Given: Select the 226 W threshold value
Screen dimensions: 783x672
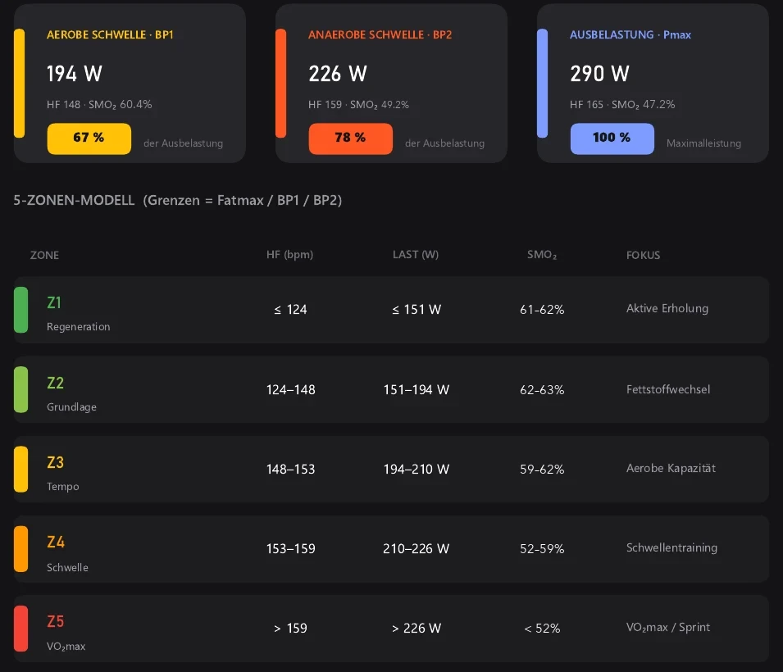Looking at the screenshot, I should tap(338, 74).
